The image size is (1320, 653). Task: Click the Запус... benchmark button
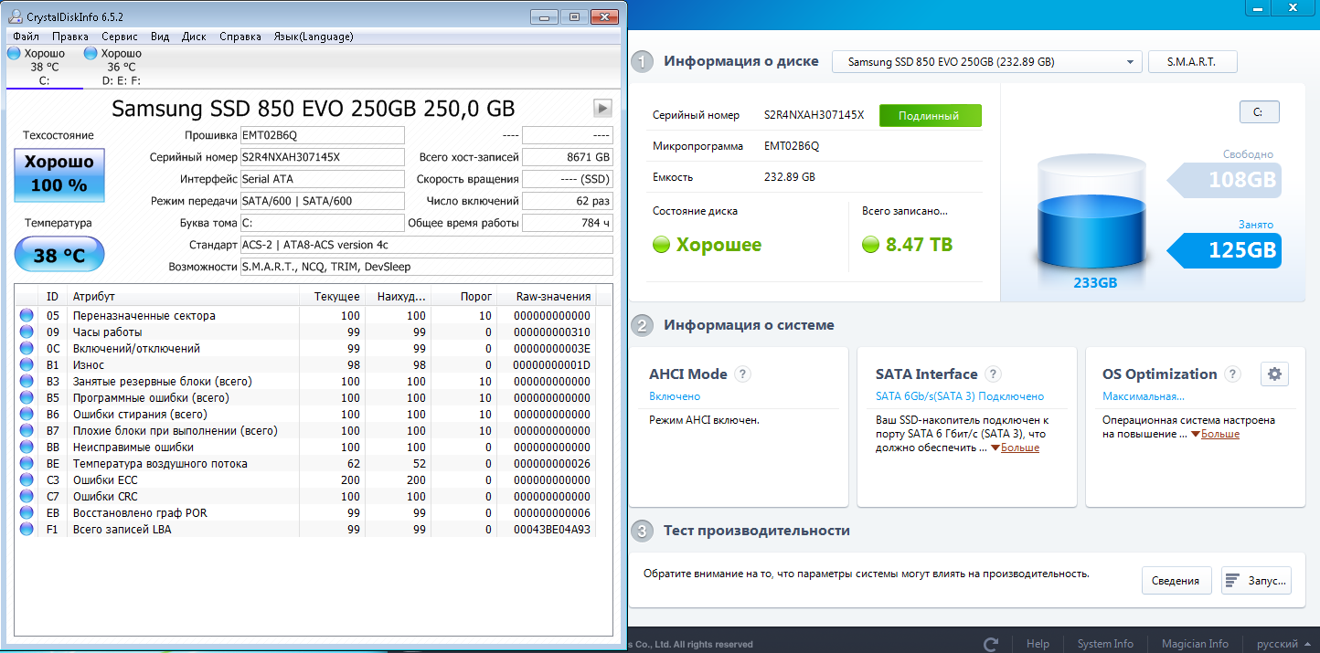(1256, 581)
